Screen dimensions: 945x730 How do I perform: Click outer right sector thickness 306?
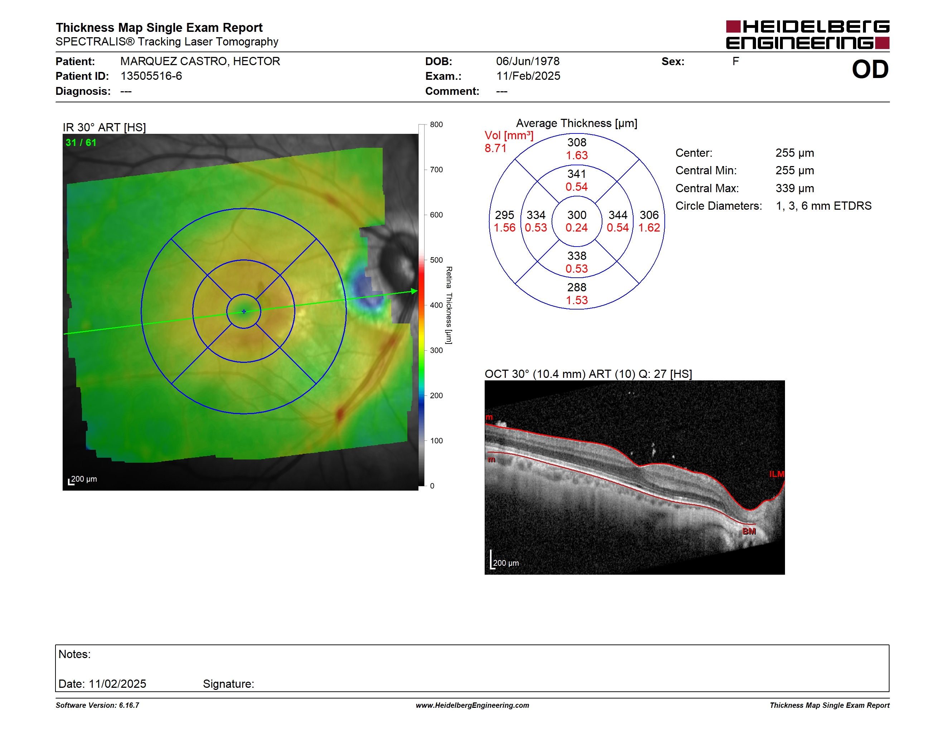649,215
